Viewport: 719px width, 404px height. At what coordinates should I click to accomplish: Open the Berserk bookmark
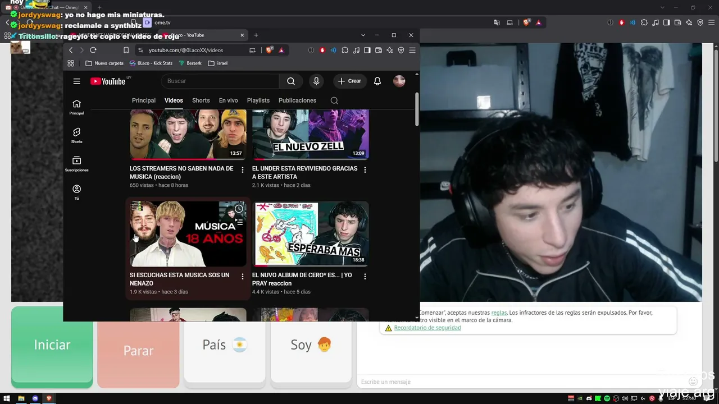(190, 63)
